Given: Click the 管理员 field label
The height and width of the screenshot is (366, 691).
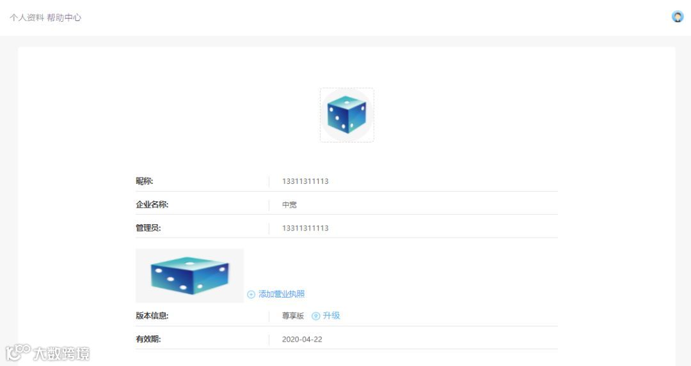Looking at the screenshot, I should click(148, 228).
